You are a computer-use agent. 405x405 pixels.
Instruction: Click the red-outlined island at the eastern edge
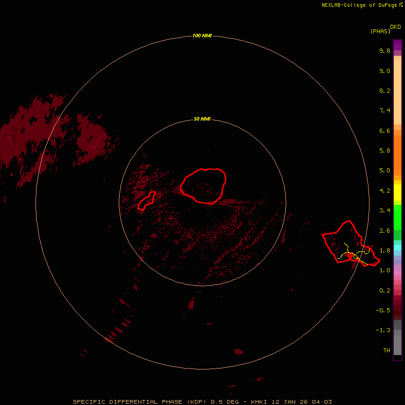click(350, 243)
